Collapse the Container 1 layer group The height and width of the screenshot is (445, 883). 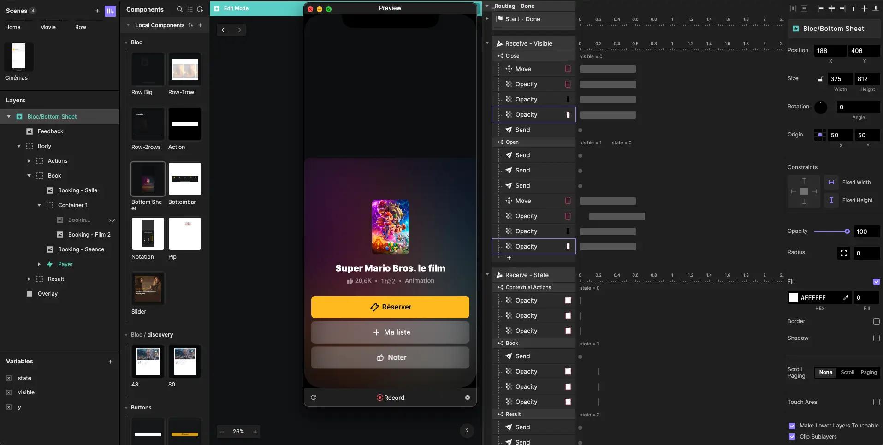click(39, 205)
